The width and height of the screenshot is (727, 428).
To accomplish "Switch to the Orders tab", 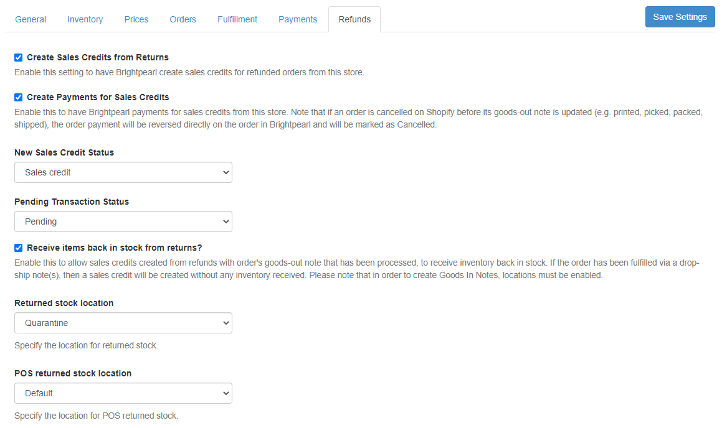I will 183,19.
